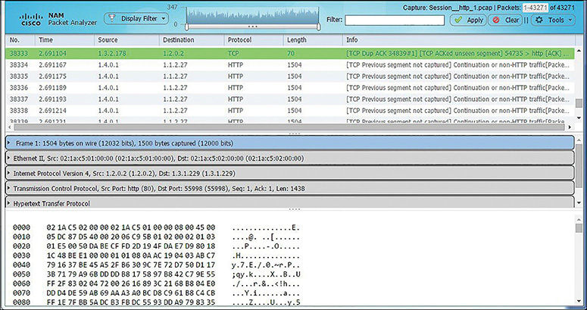Click the gear icon on Tools
This screenshot has height=310, width=587.
539,20
